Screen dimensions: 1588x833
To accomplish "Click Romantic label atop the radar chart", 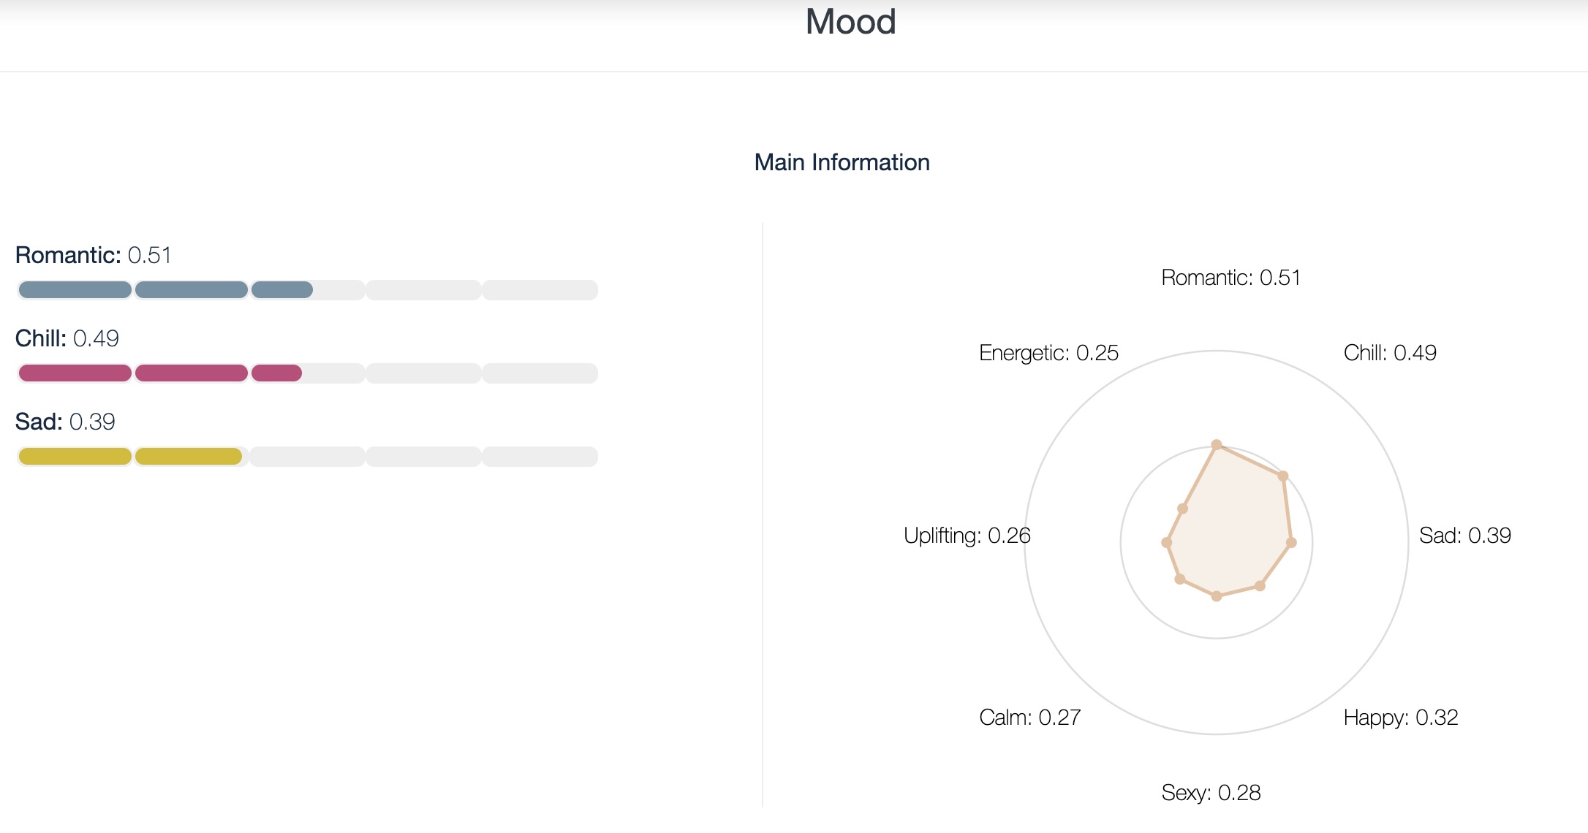I will click(1230, 278).
